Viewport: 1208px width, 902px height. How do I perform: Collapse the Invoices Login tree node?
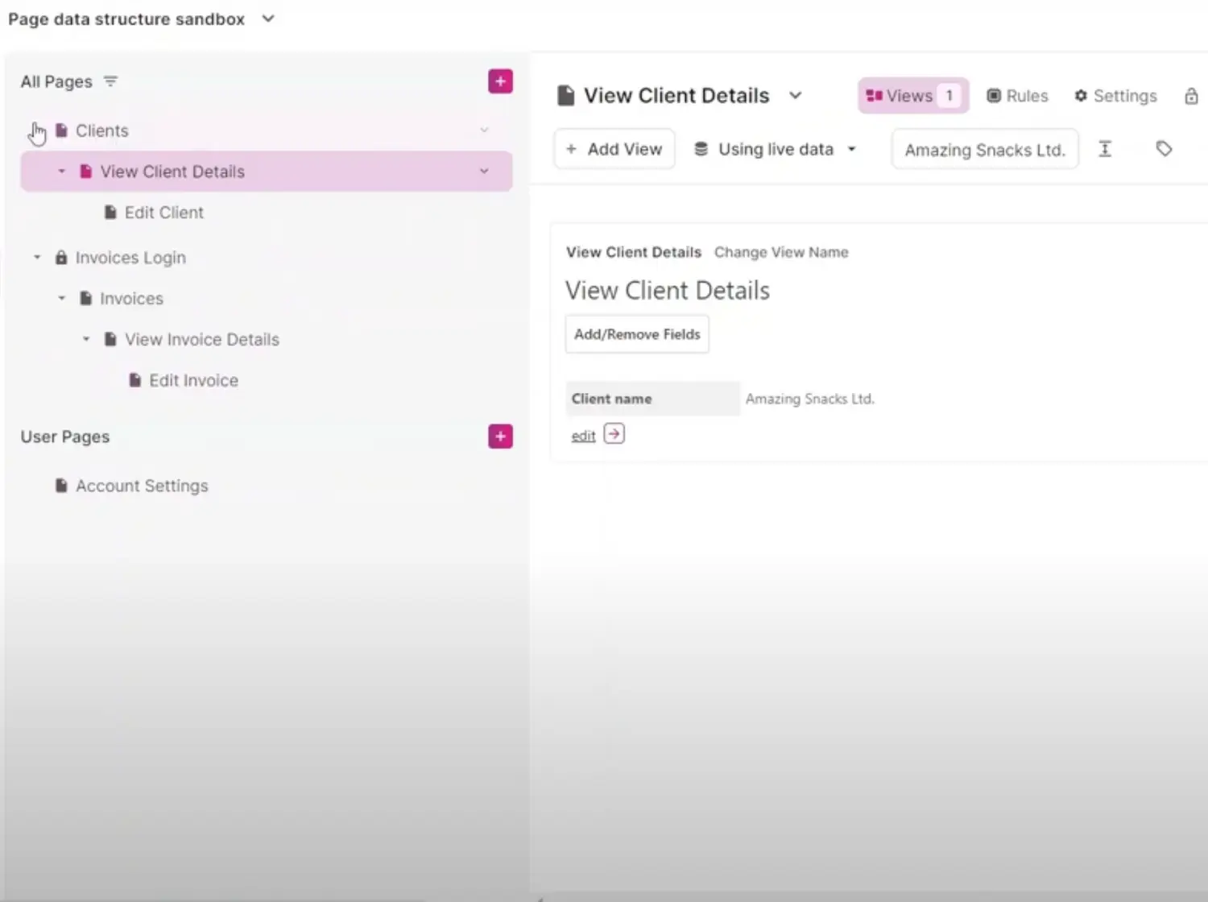click(37, 258)
